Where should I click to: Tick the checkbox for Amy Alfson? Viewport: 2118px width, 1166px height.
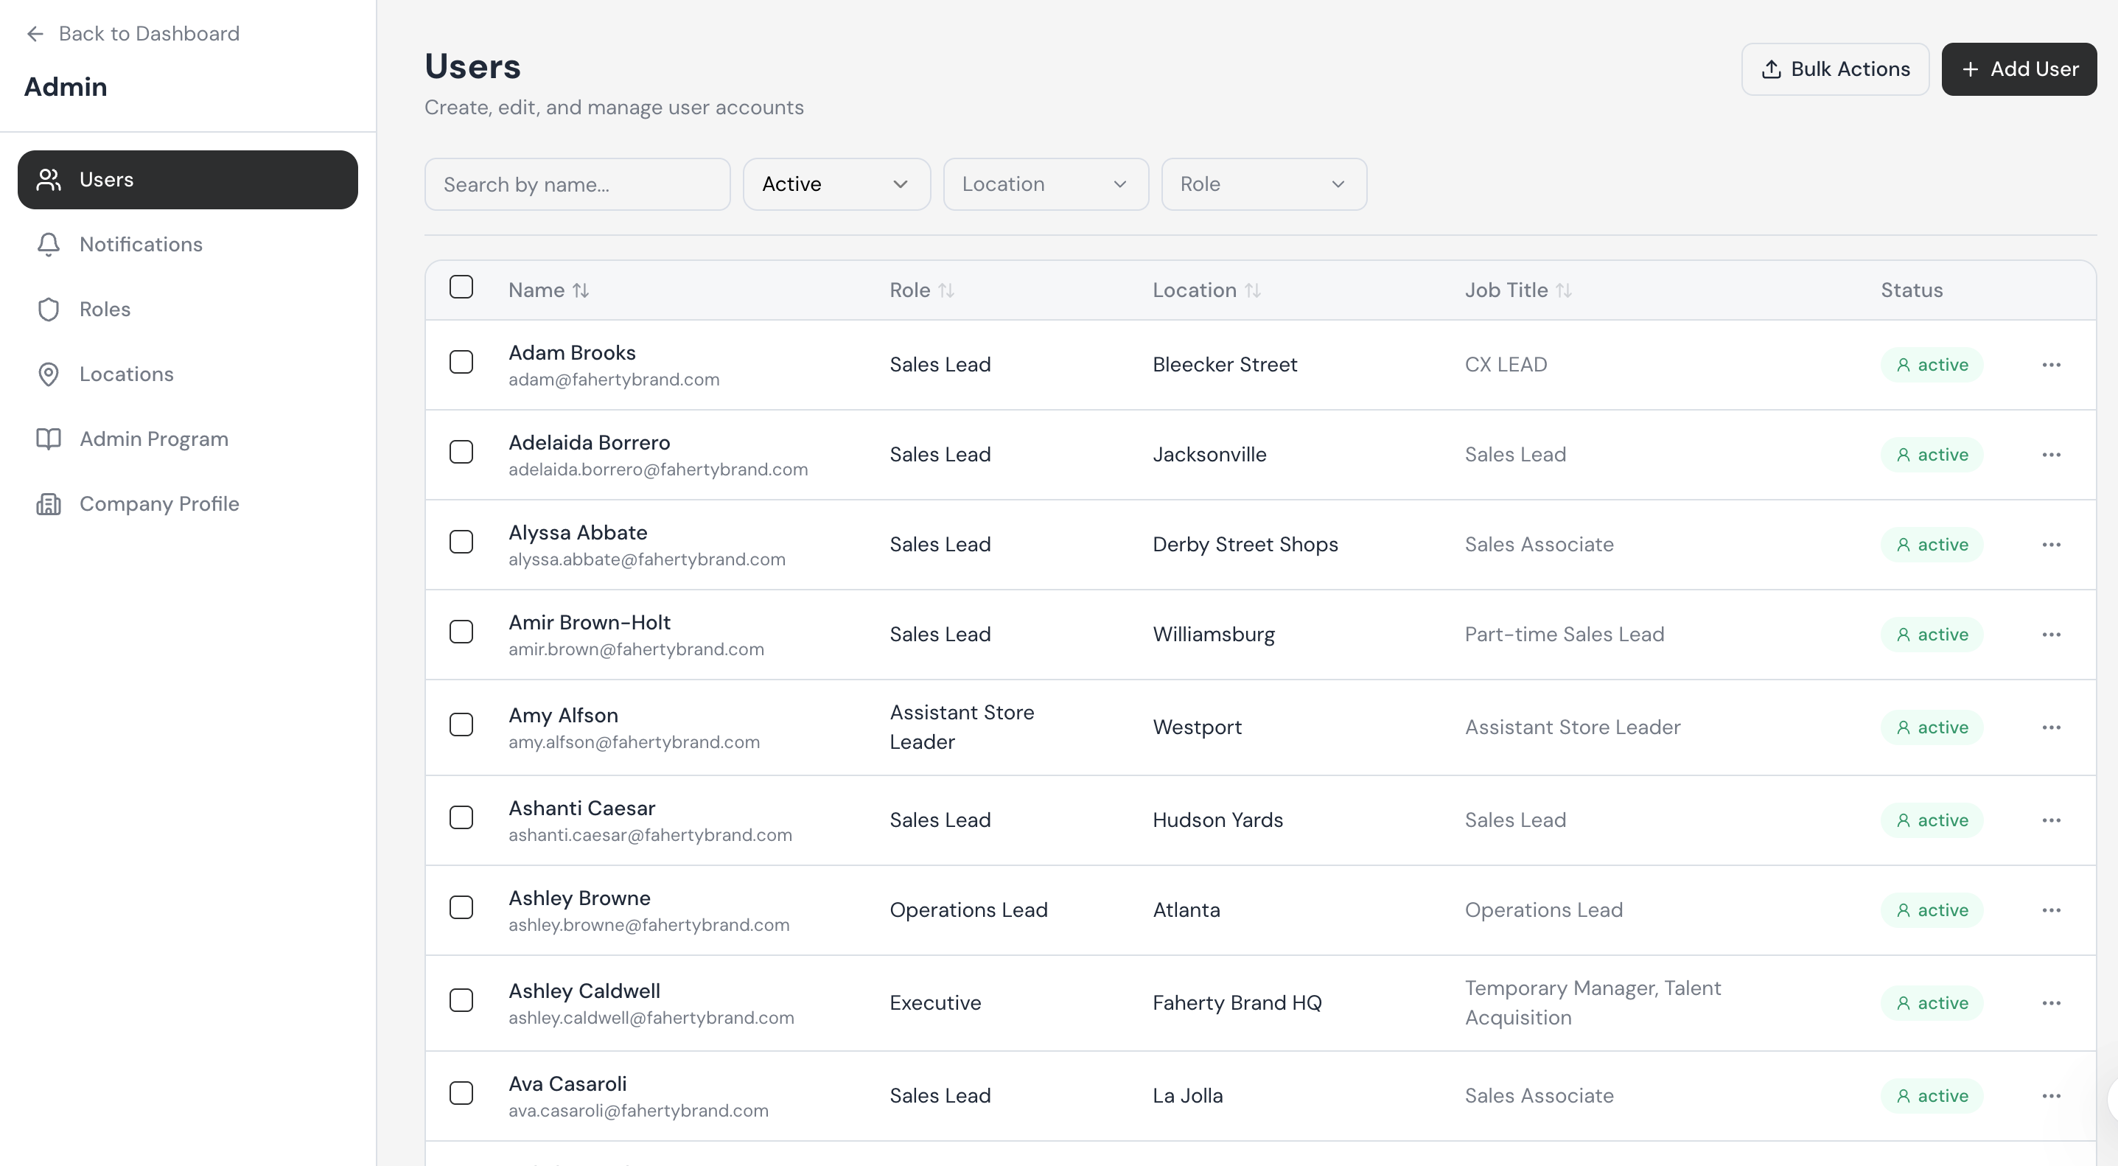pyautogui.click(x=461, y=725)
